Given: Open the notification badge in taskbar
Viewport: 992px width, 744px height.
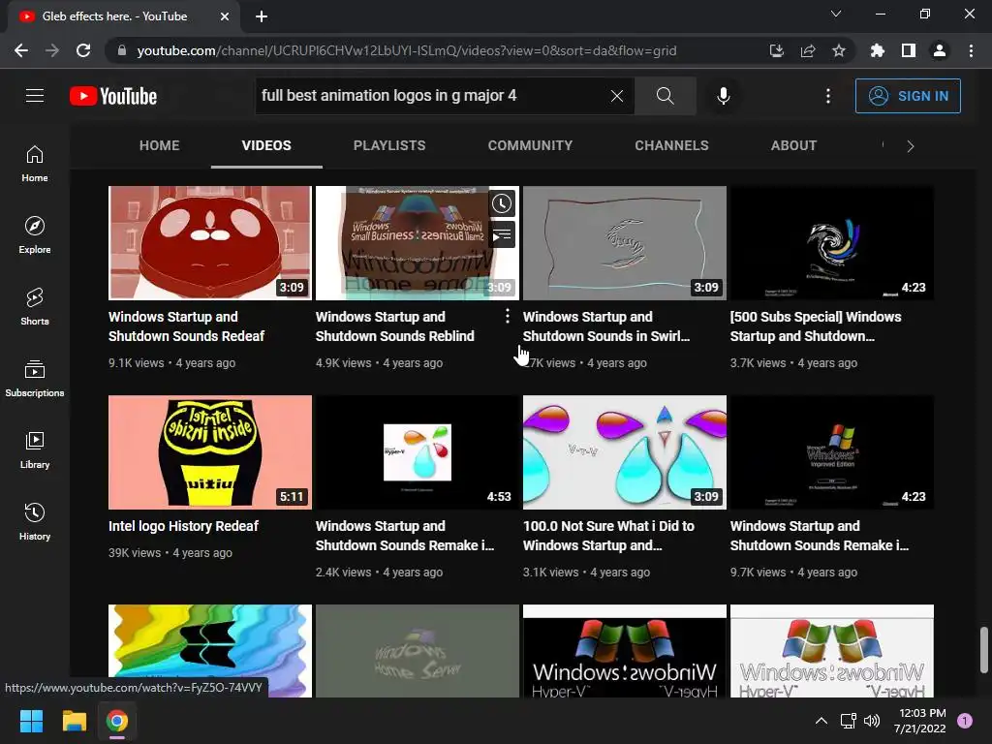Looking at the screenshot, I should 965,721.
